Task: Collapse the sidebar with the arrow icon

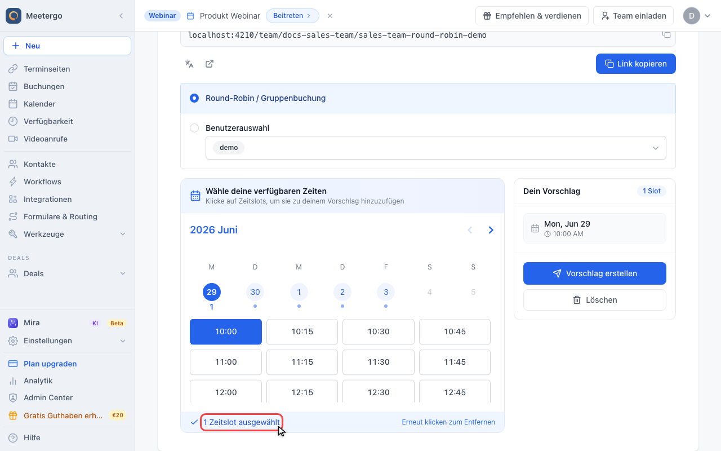Action: [121, 16]
